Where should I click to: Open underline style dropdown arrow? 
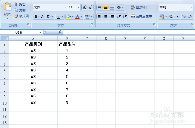[x=52, y=17]
